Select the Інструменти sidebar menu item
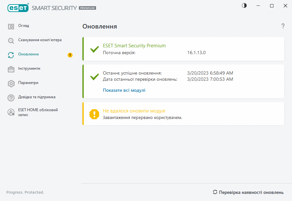Viewport: 292px width, 201px height. click(29, 69)
